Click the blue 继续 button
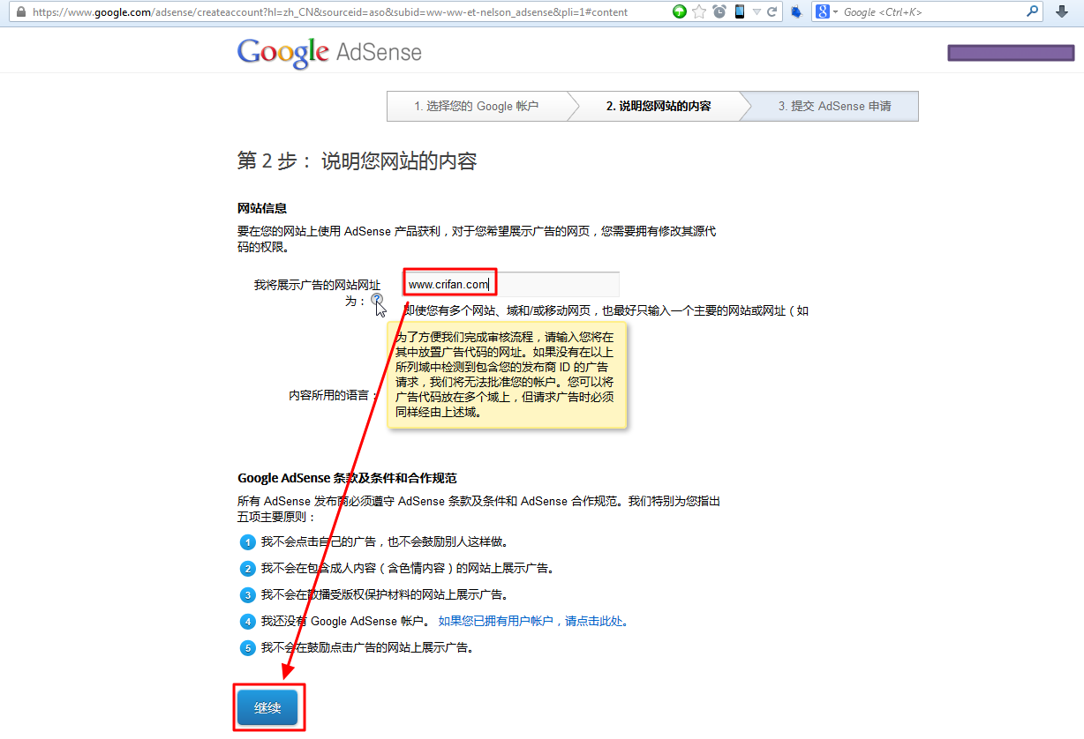This screenshot has width=1084, height=739. pyautogui.click(x=267, y=708)
